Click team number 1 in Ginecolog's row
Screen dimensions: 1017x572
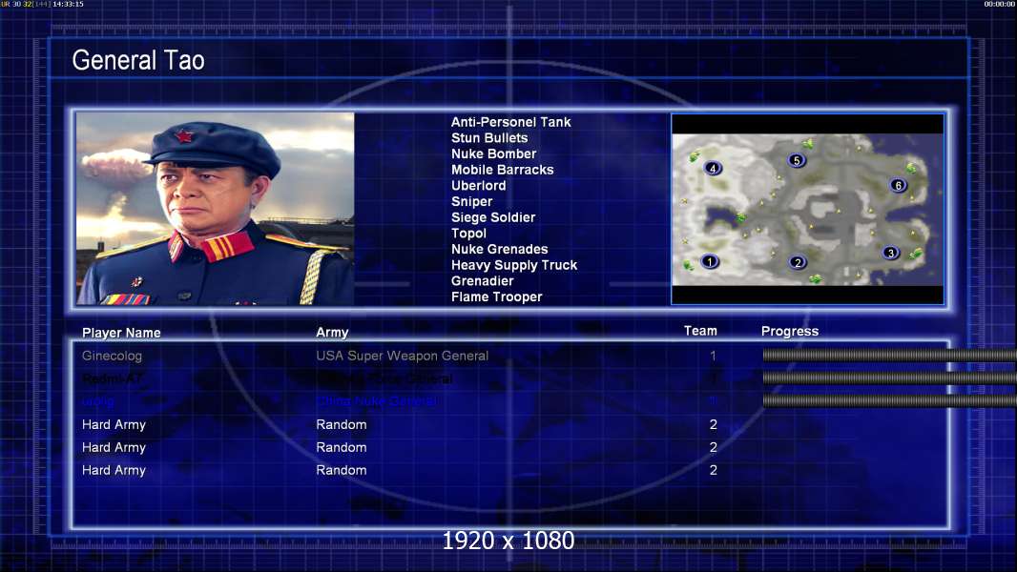(713, 356)
